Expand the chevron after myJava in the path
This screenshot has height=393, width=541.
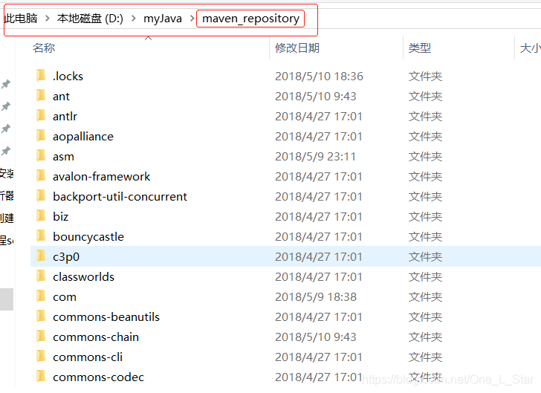[x=192, y=19]
